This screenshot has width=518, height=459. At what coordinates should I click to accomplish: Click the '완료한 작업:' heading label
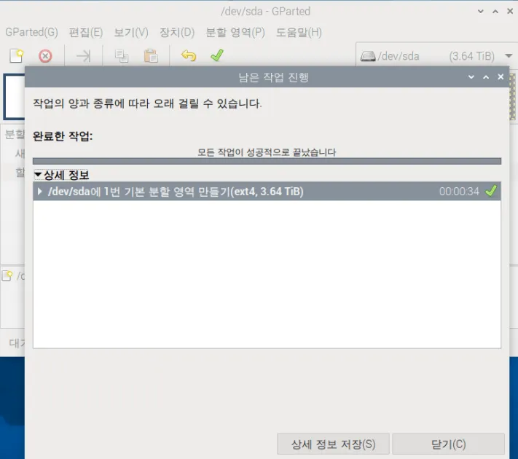click(63, 136)
